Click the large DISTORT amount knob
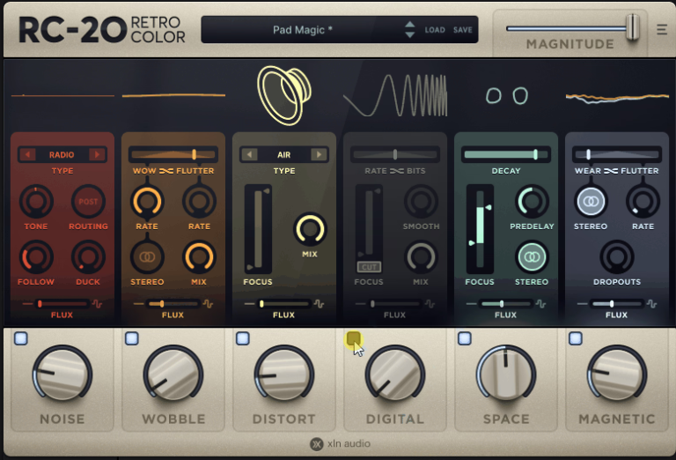Image resolution: width=676 pixels, height=460 pixels. (284, 374)
